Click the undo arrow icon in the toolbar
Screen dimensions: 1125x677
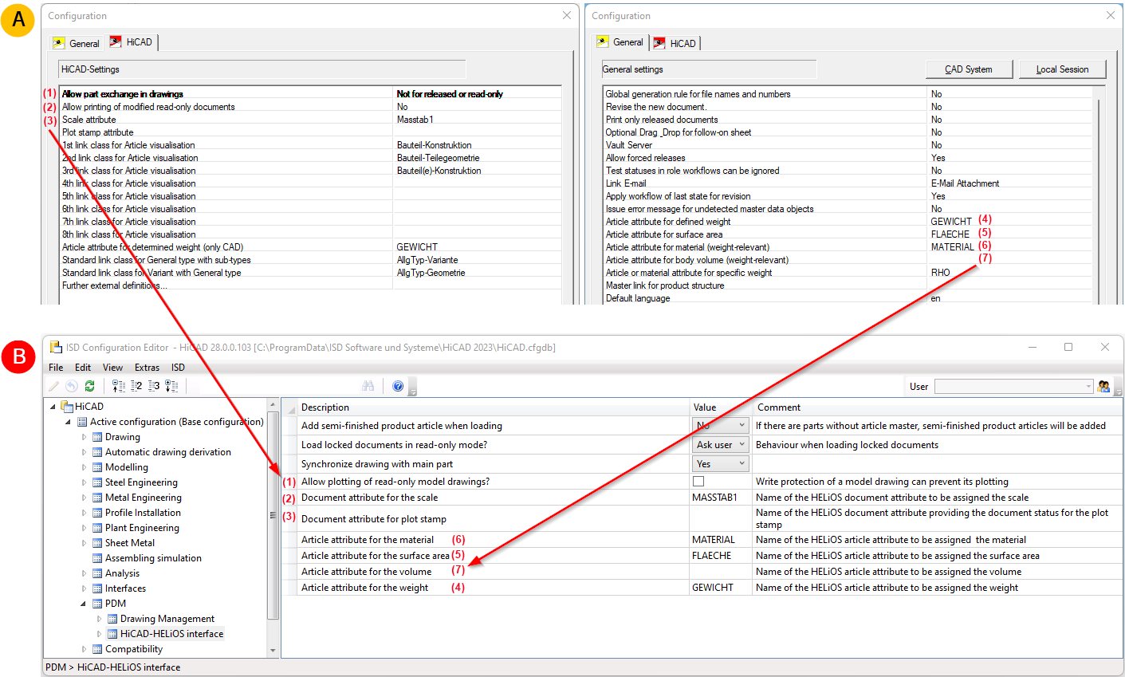click(72, 386)
